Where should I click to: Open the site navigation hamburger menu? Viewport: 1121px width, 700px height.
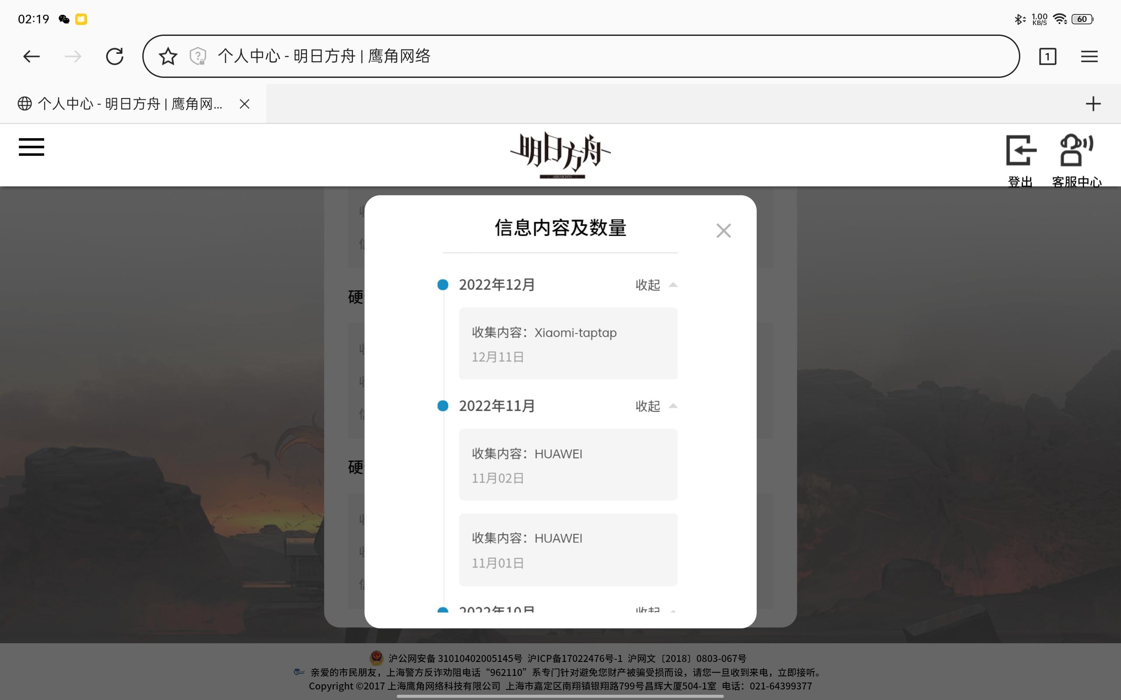[32, 147]
